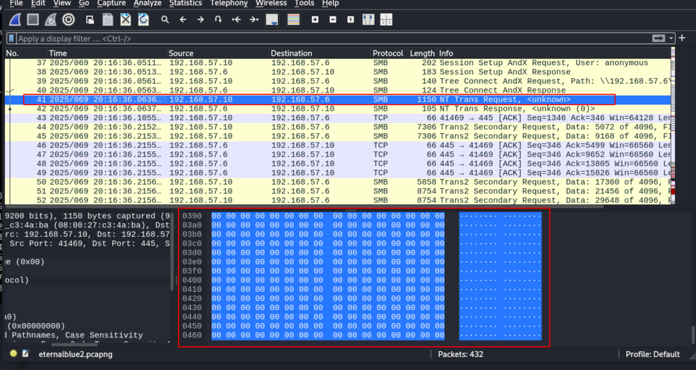Stop the running capture

[x=33, y=20]
